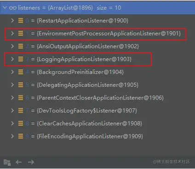Select the ClearCachesApplicationListener@1908 row text

90,124
